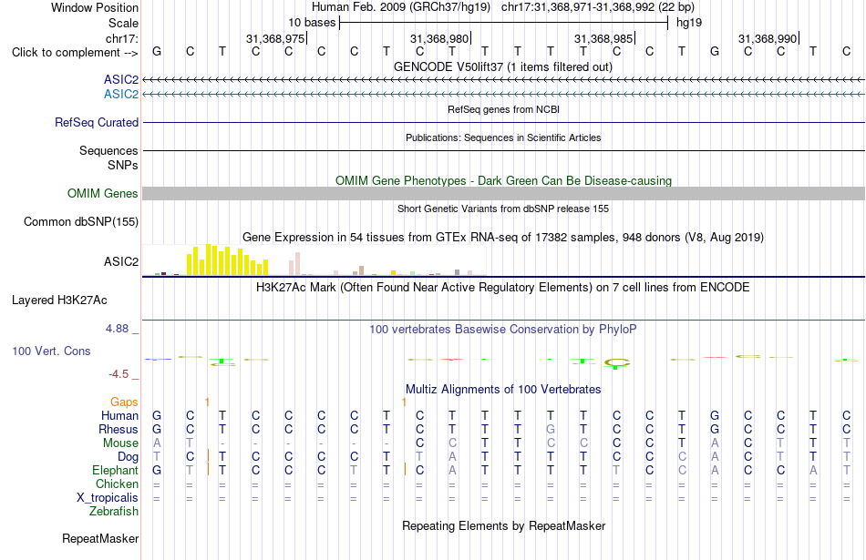Click the Window Position label

(95, 7)
